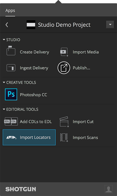Viewport: 117px width, 196px height.
Task: Collapse the CREATIVE TOOLS section
Action: pos(4,83)
